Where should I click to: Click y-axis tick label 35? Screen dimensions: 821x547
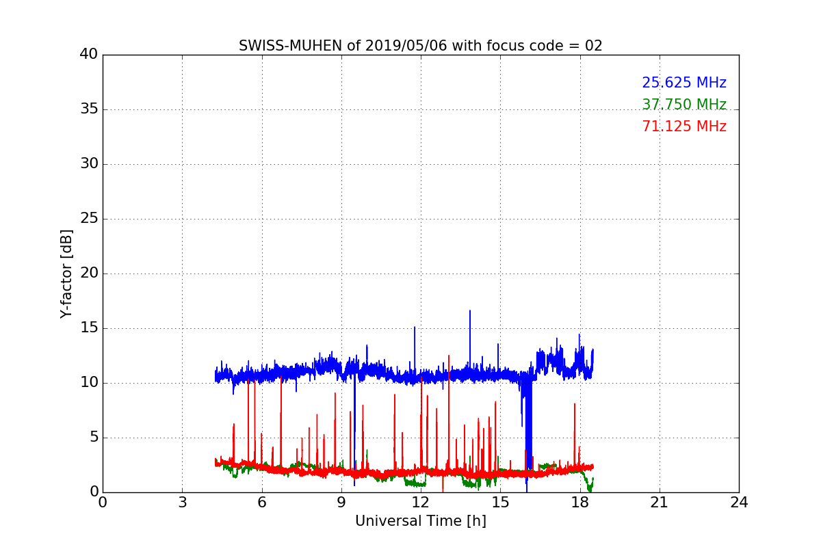(88, 109)
